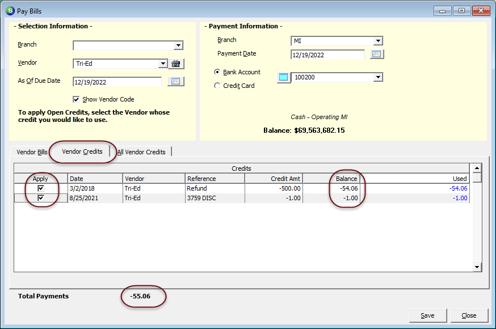Click Total Payments value -55.06
The width and height of the screenshot is (496, 329).
[140, 296]
